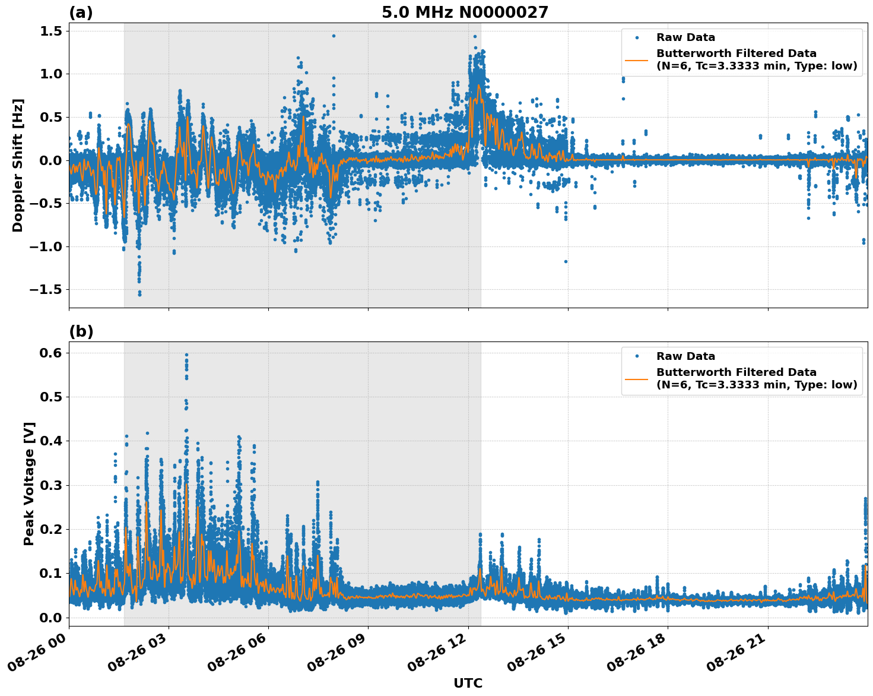The image size is (873, 696).
Task: Click the "−1.5" Doppler Shift tick
Action: tap(45, 290)
